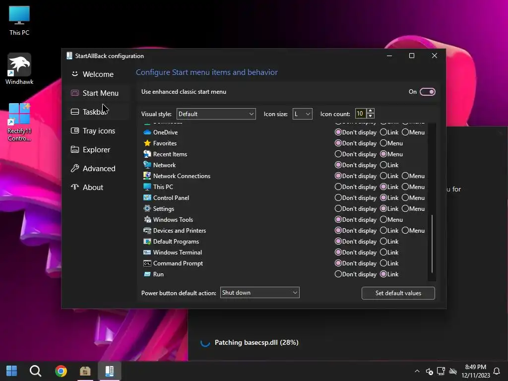Click the Explorer folder sidebar icon
This screenshot has height=381, width=508.
point(75,149)
